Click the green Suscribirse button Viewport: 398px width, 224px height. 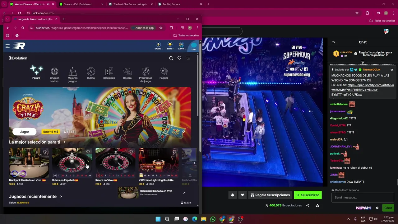pos(308,195)
